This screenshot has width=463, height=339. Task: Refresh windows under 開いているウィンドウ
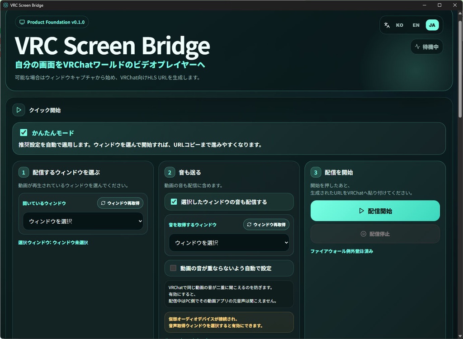[x=120, y=203]
